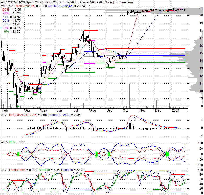
Task: Click the green buy signal marker in late December
Action: [x=167, y=154]
